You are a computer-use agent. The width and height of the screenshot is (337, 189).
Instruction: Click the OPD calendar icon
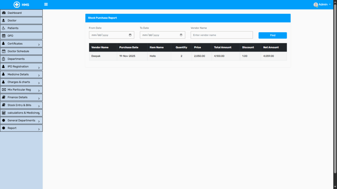click(x=4, y=36)
